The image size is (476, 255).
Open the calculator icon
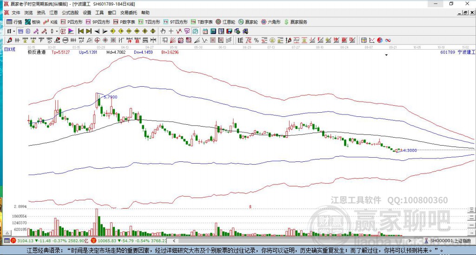tap(213, 31)
